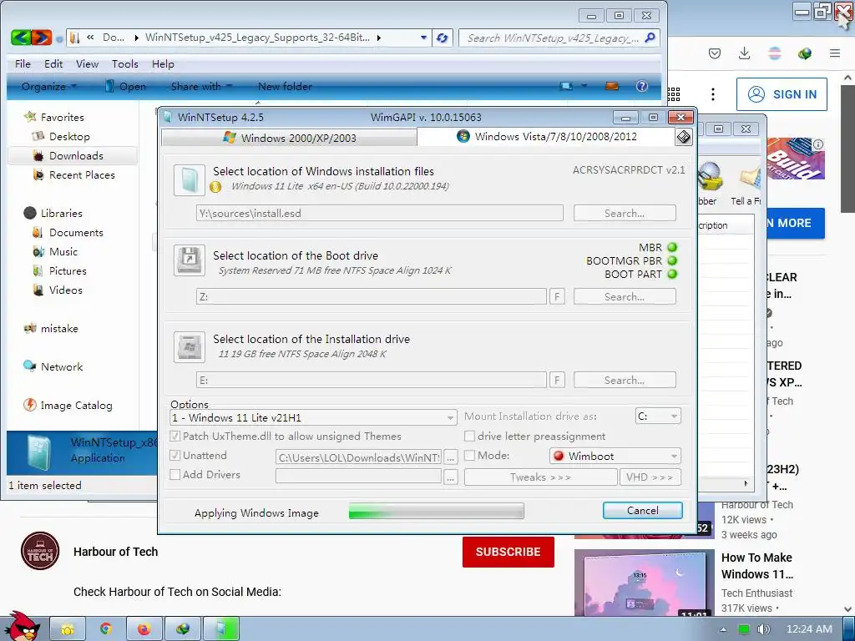Open the Wimboot mode dropdown
Screen dimensions: 855x641
tap(615, 456)
